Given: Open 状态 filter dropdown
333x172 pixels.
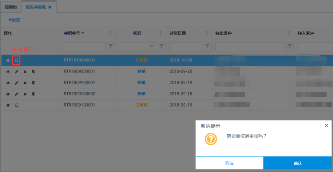Looking at the screenshot, I should pyautogui.click(x=151, y=47).
